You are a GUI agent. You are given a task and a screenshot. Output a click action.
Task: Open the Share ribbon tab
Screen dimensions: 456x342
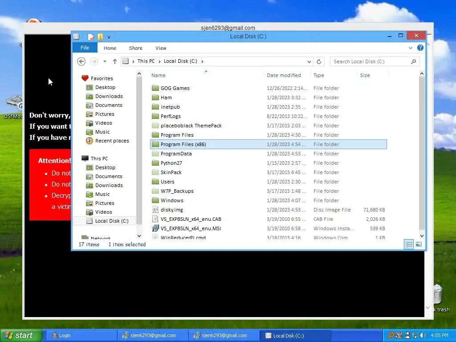[135, 48]
